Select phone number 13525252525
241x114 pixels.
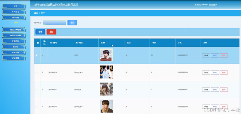click(182, 55)
